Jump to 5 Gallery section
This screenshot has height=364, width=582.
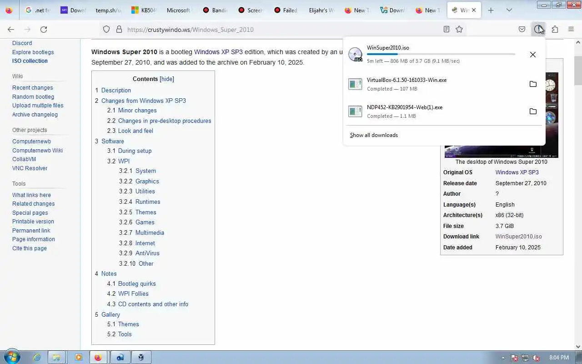point(110,314)
